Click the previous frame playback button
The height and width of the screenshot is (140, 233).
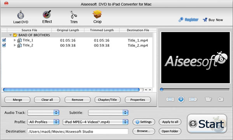tap(170, 99)
